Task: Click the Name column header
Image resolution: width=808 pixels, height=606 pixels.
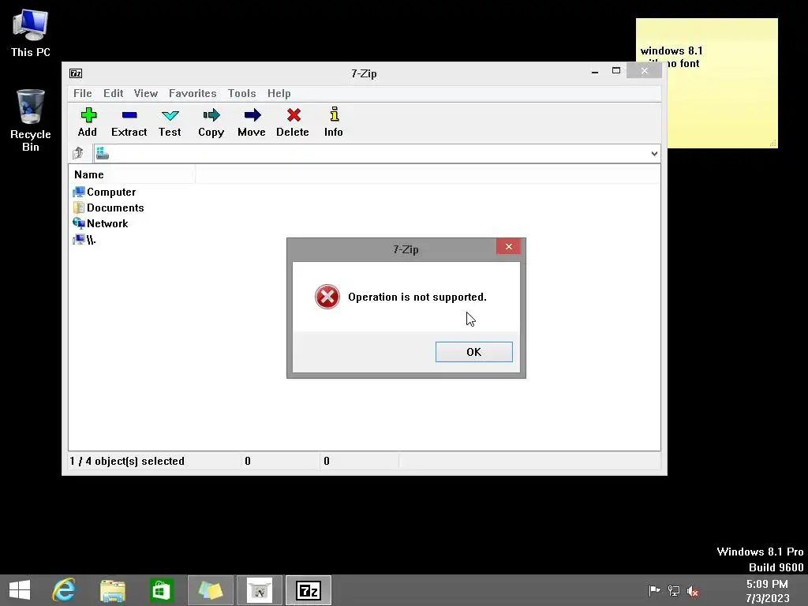Action: (132, 174)
